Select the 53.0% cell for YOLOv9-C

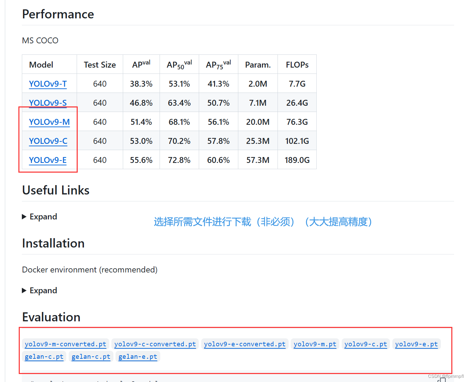(141, 141)
